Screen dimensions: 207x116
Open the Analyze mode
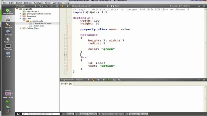[x=8, y=47]
